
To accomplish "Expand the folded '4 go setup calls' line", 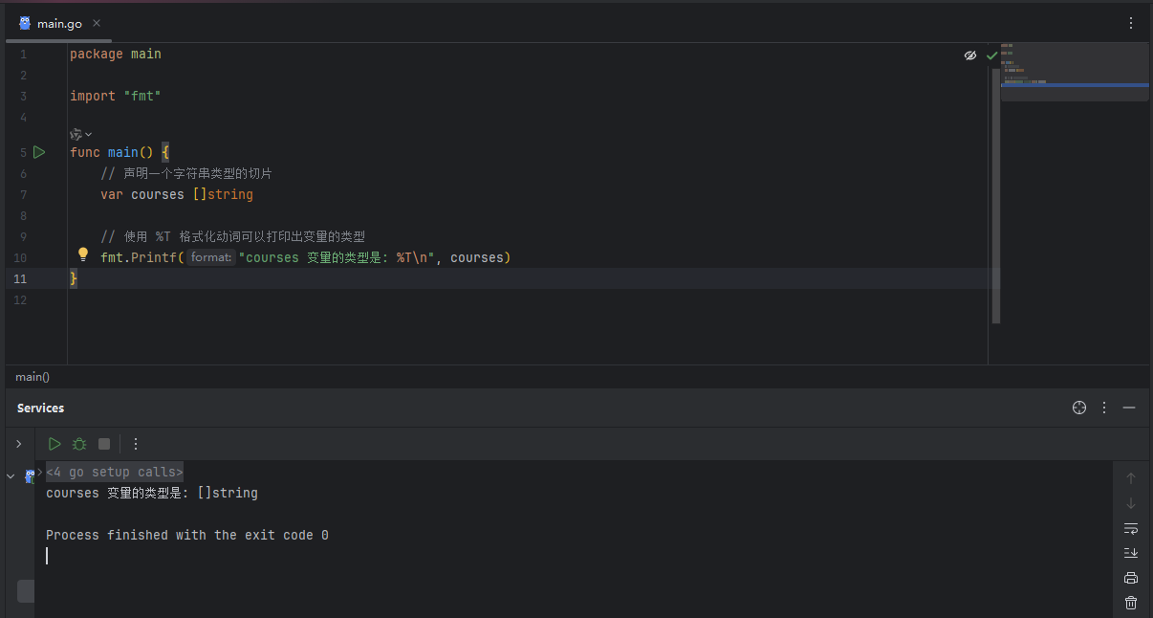I will coord(115,472).
